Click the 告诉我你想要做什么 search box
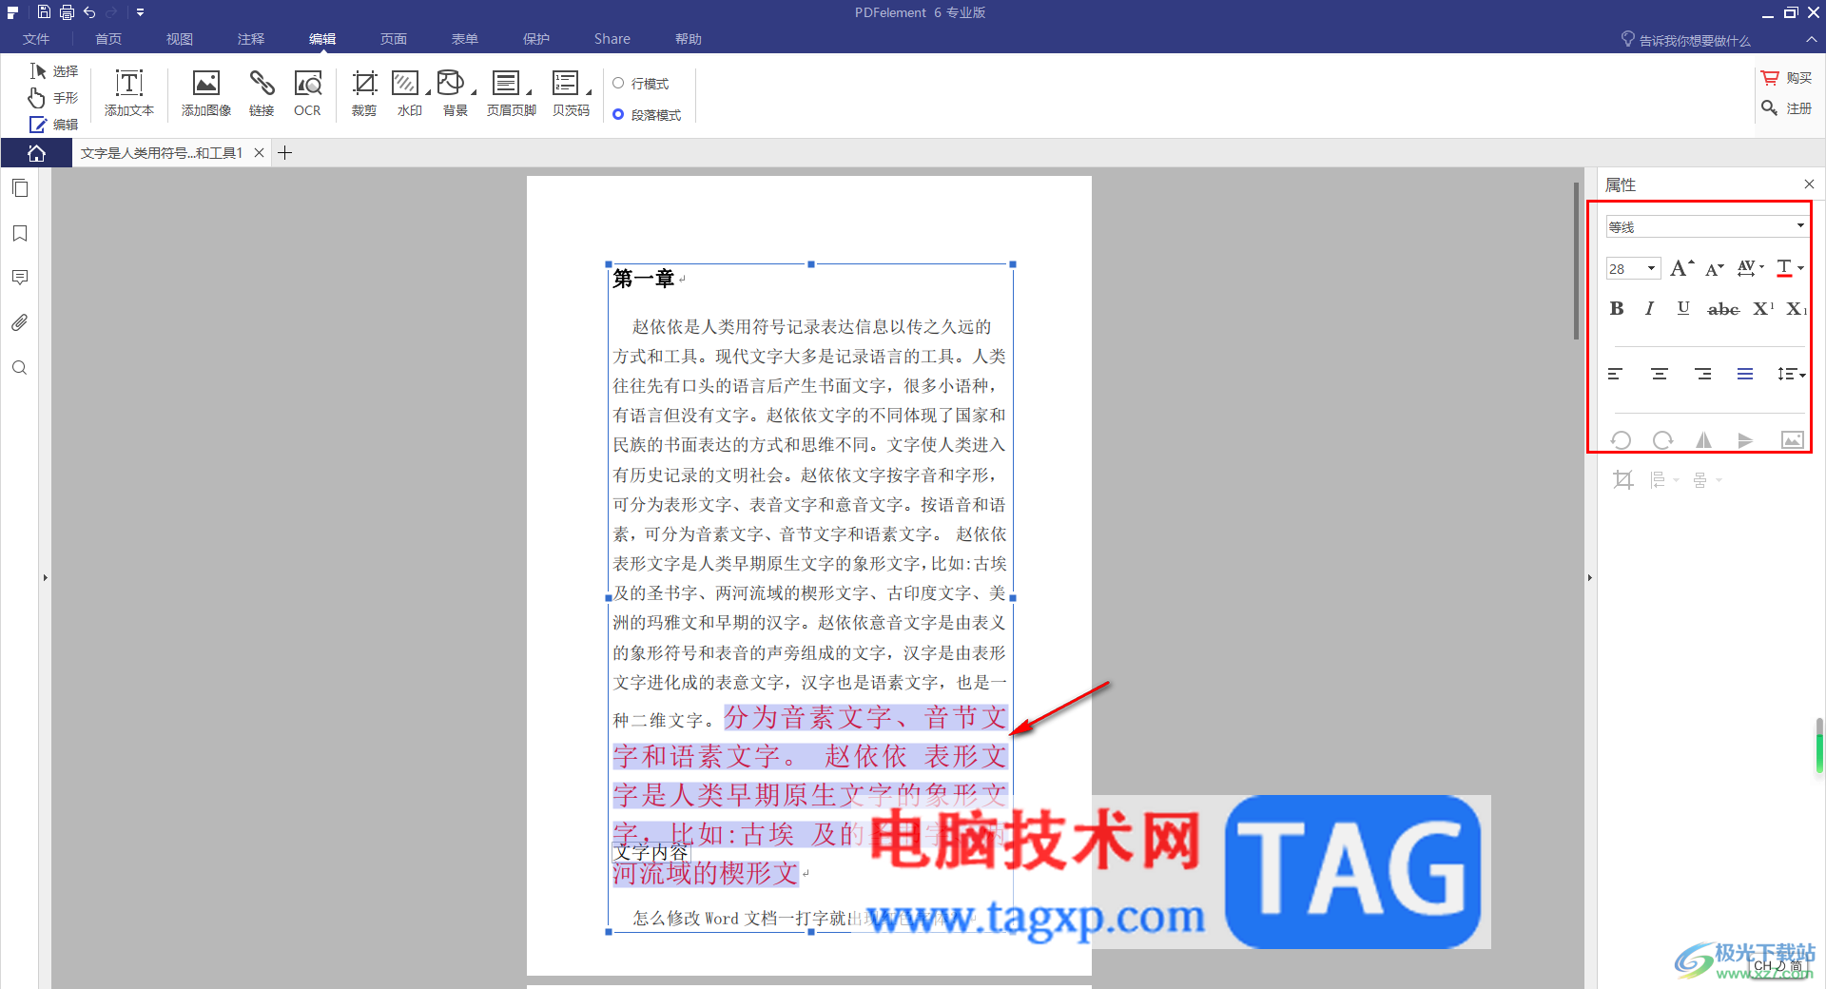This screenshot has width=1826, height=989. (x=1685, y=40)
